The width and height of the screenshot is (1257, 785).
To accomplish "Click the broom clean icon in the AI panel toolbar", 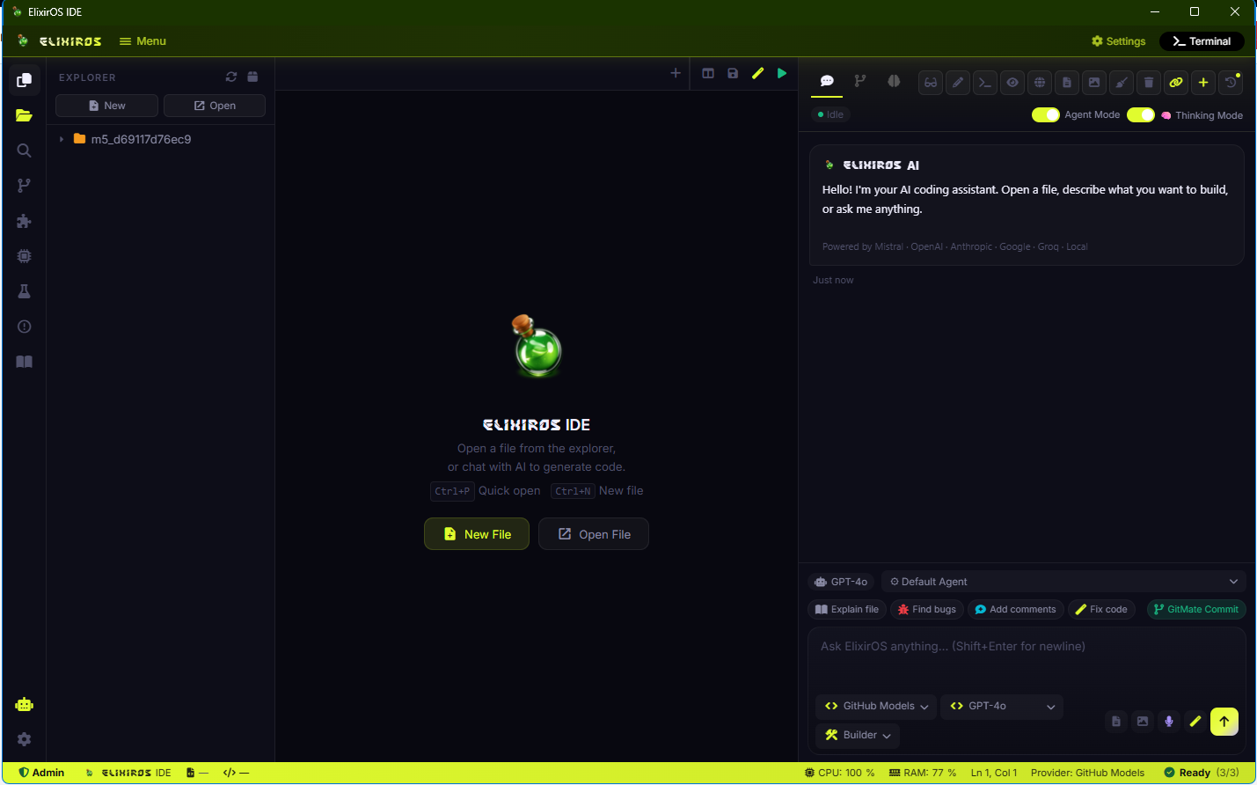I will coord(1122,83).
